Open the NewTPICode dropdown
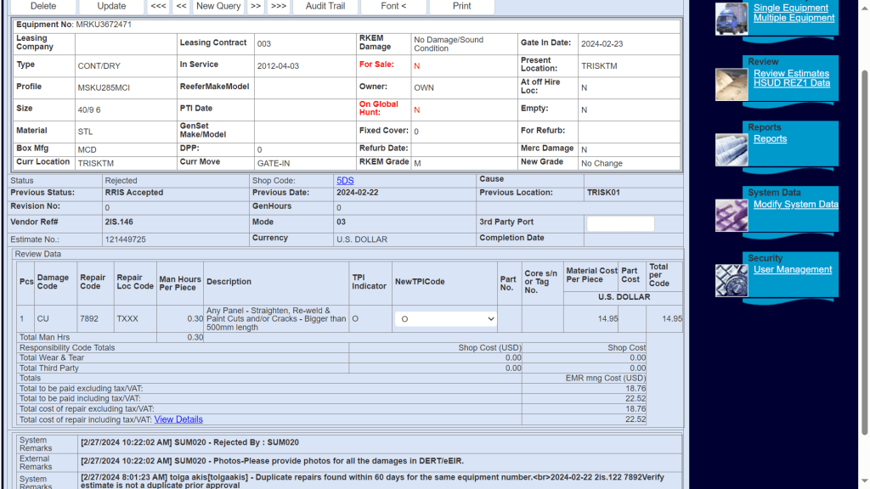 click(x=445, y=318)
